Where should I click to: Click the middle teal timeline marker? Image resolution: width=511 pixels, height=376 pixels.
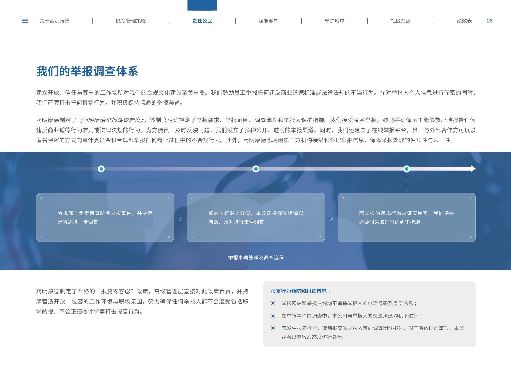(x=256, y=169)
